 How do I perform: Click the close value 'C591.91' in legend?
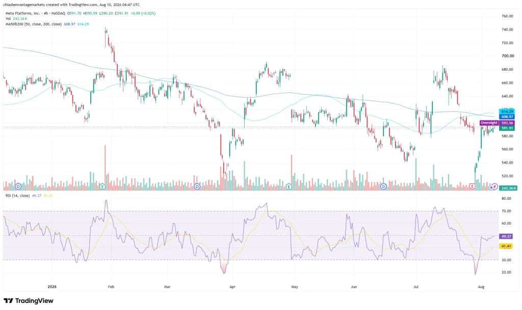pyautogui.click(x=121, y=13)
